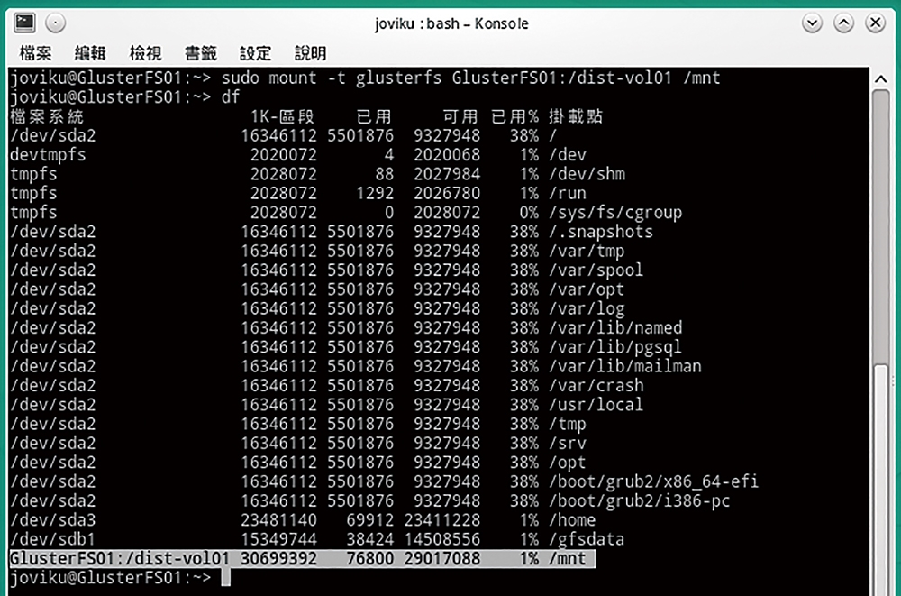Click the /sys/fs/cgroup mount point

pyautogui.click(x=615, y=212)
